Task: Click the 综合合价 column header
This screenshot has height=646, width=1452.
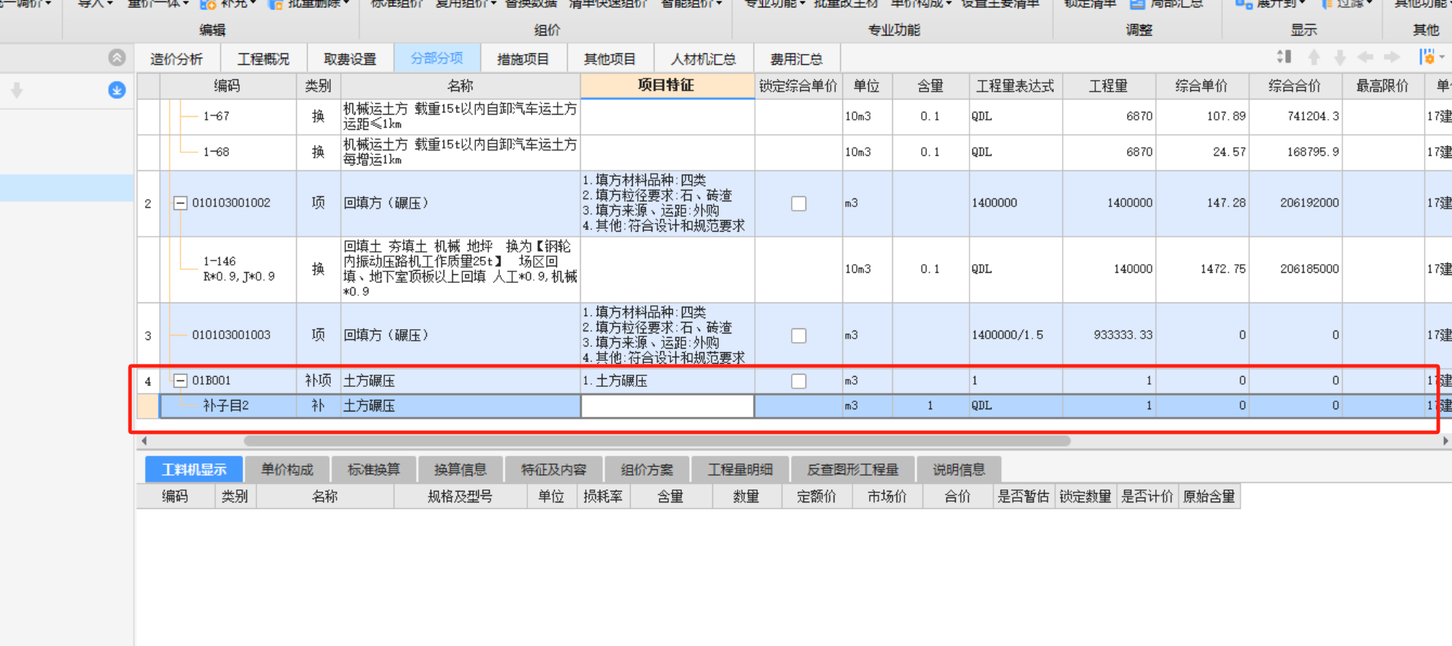Action: pos(1295,86)
